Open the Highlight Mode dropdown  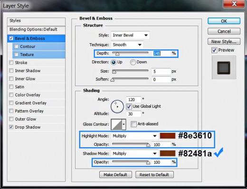pos(134,136)
